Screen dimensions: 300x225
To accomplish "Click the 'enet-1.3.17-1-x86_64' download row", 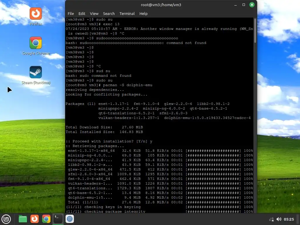I will click(160, 151).
